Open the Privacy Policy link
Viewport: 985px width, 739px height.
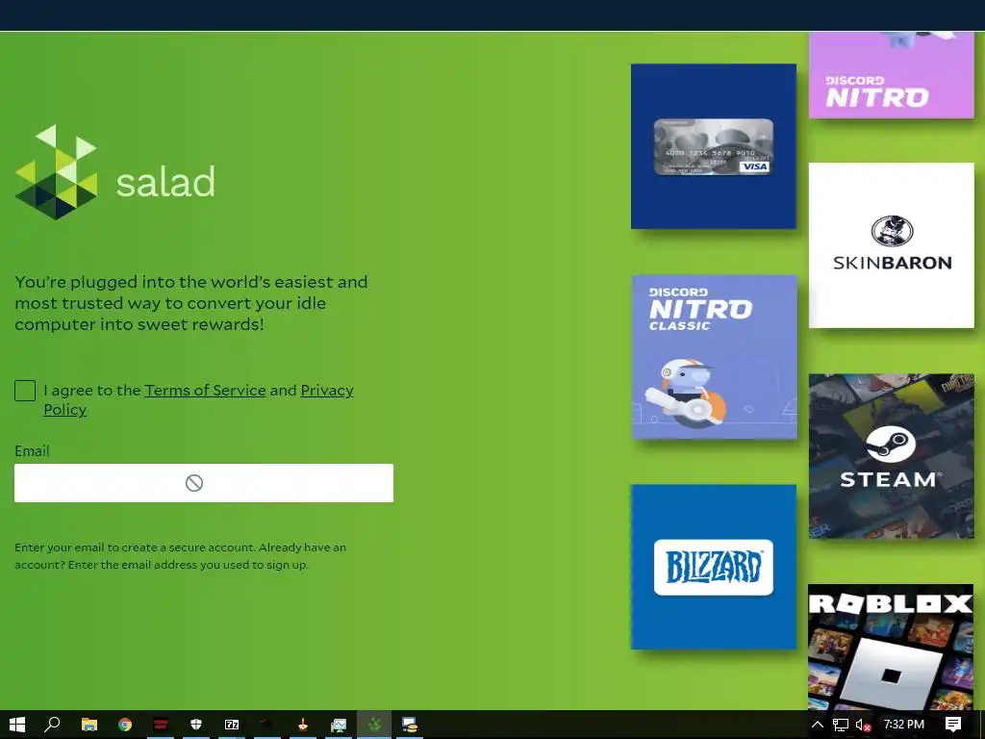[x=198, y=399]
